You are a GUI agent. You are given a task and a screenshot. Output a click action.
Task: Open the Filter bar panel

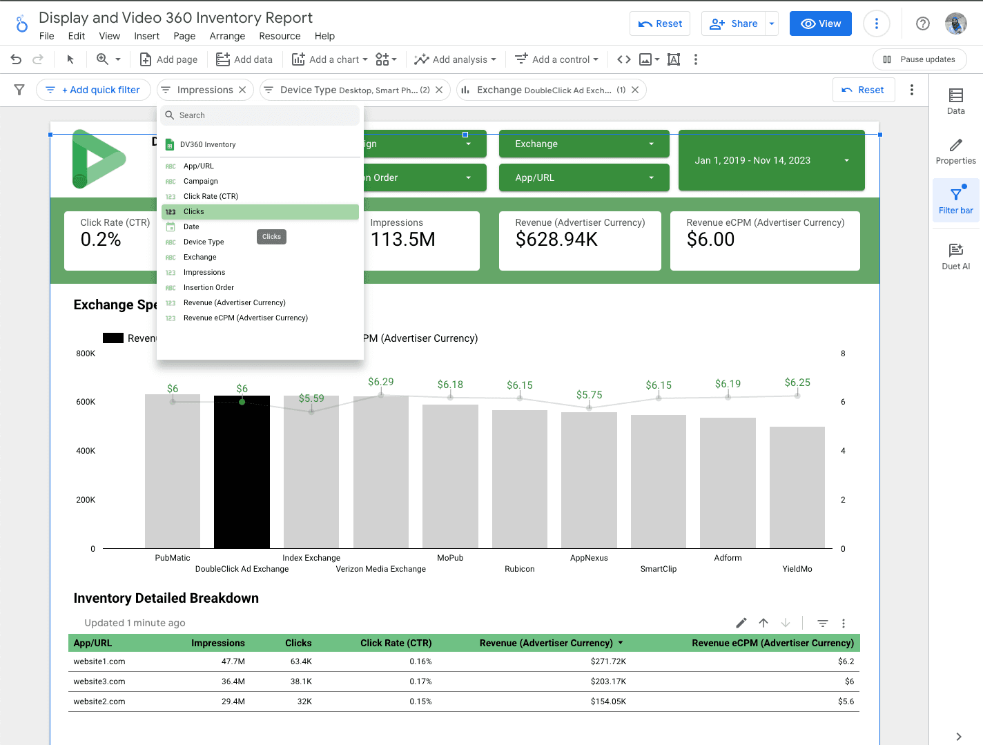point(956,200)
